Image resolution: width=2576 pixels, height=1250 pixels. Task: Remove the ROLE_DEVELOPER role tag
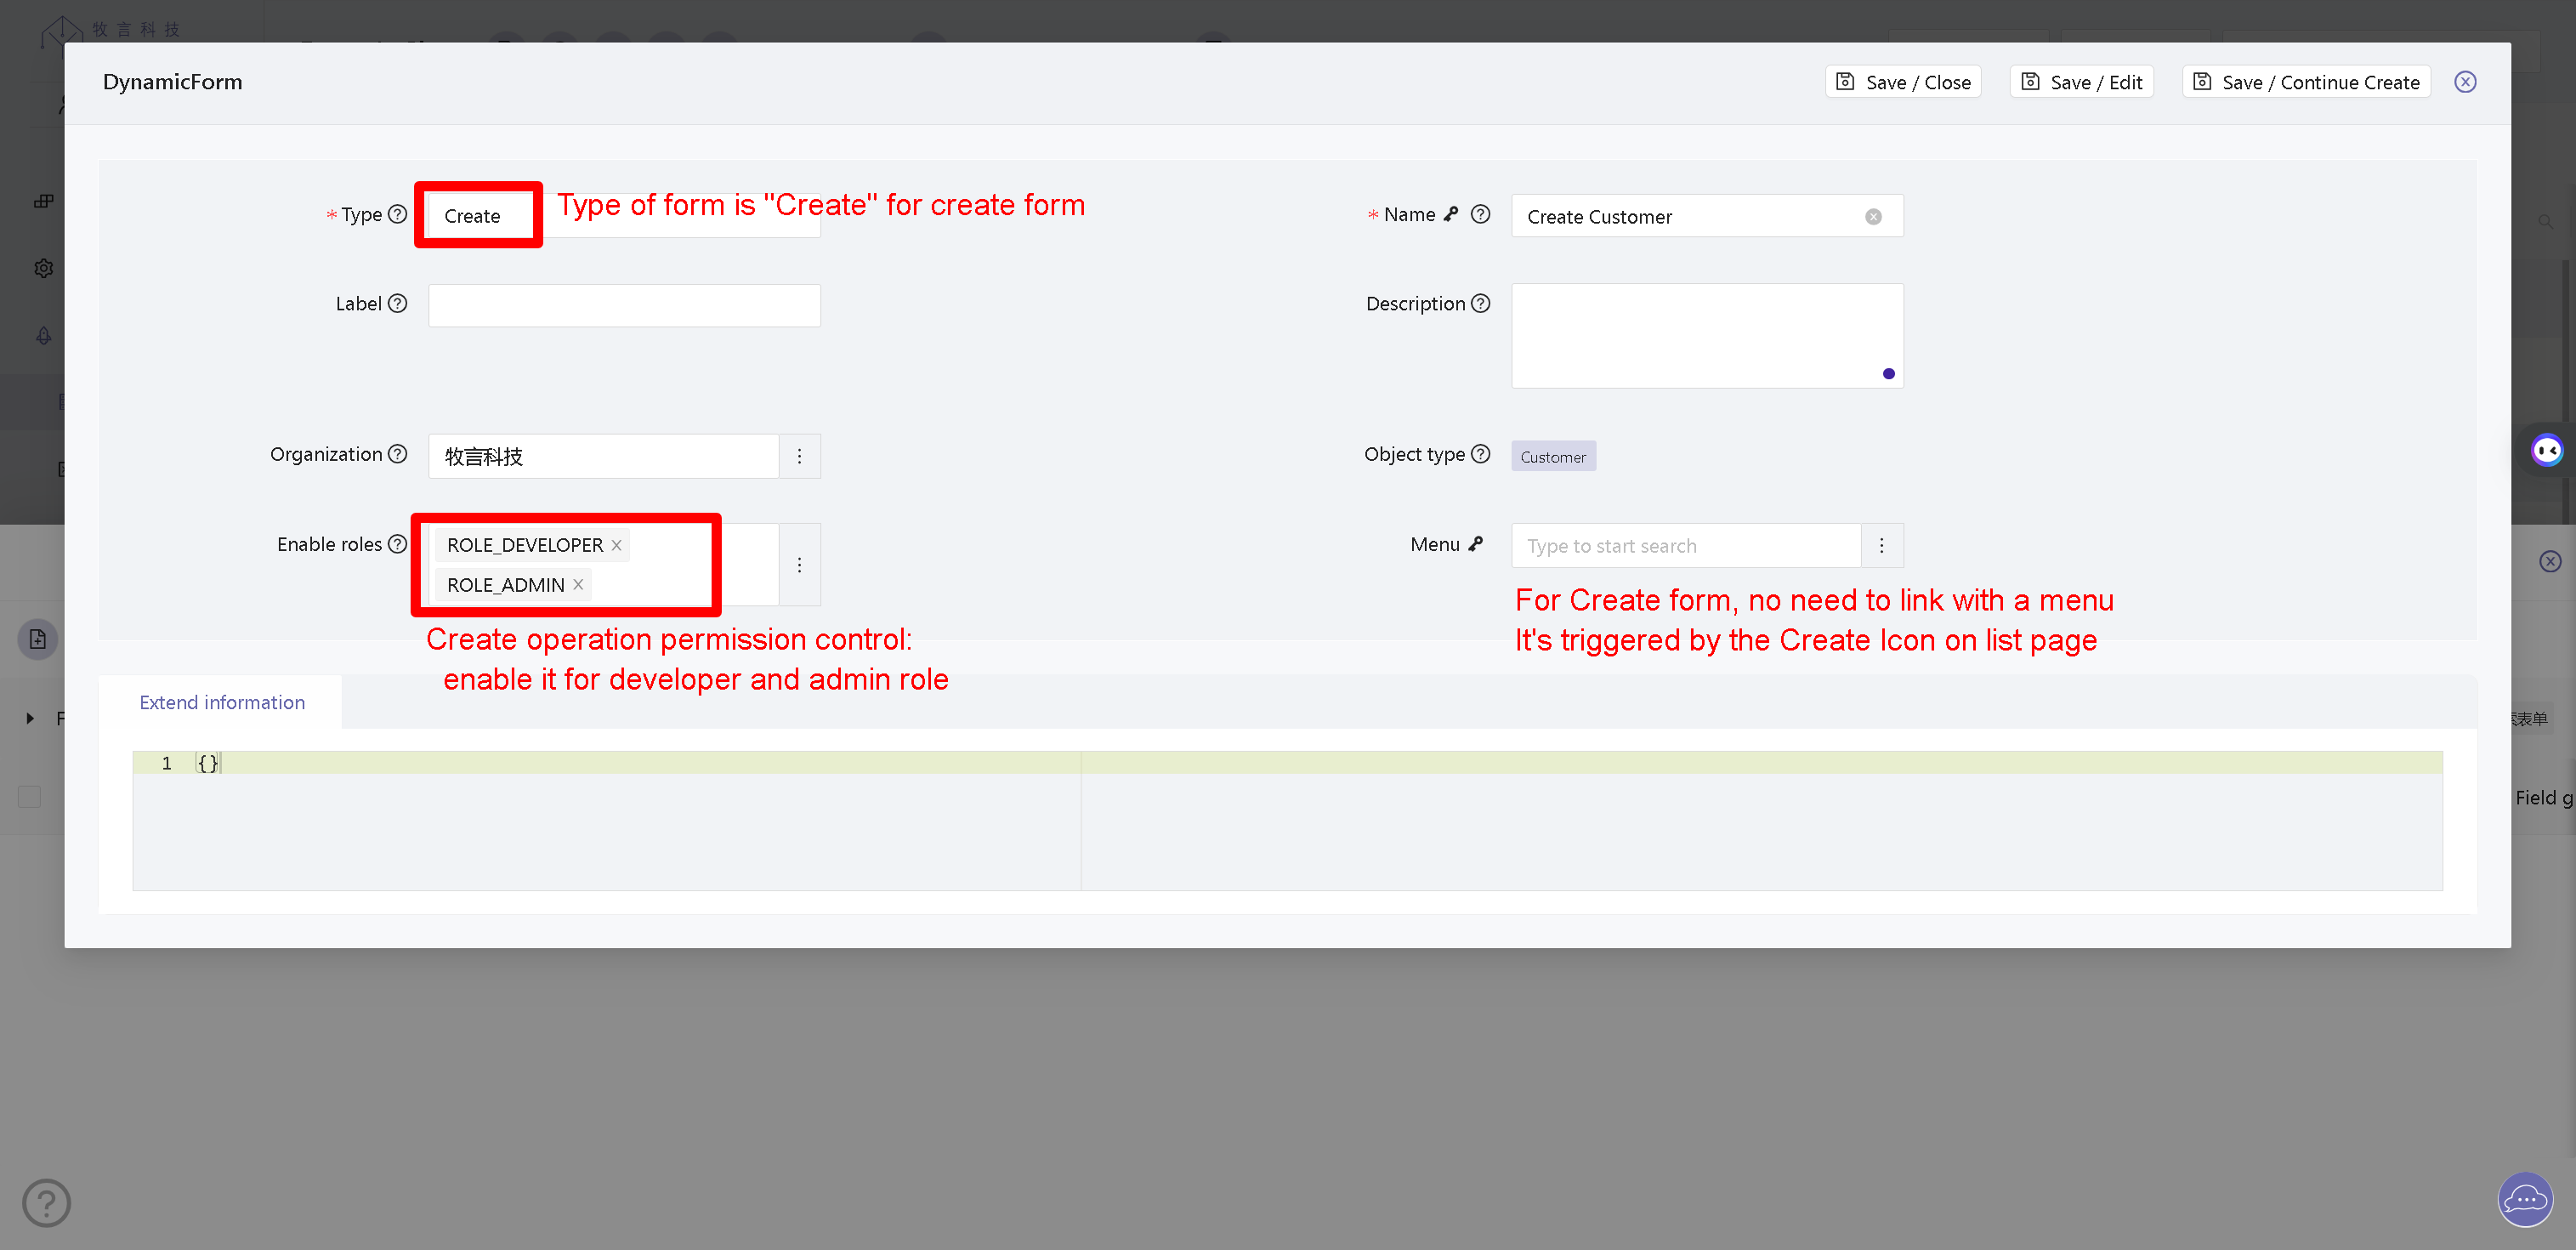616,545
